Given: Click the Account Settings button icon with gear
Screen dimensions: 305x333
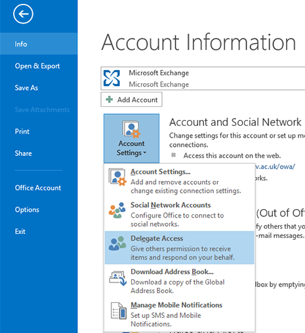Looking at the screenshot, I should point(131,129).
